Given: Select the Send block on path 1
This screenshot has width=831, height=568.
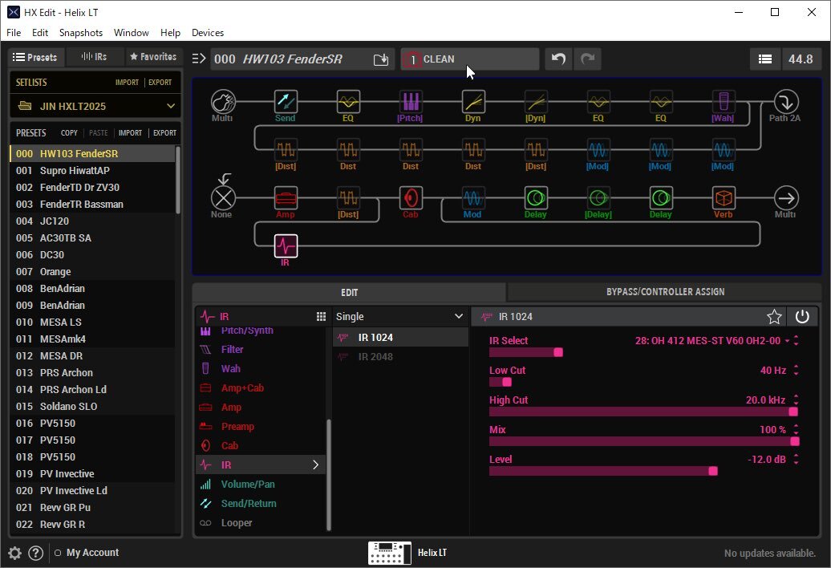Looking at the screenshot, I should pyautogui.click(x=286, y=102).
